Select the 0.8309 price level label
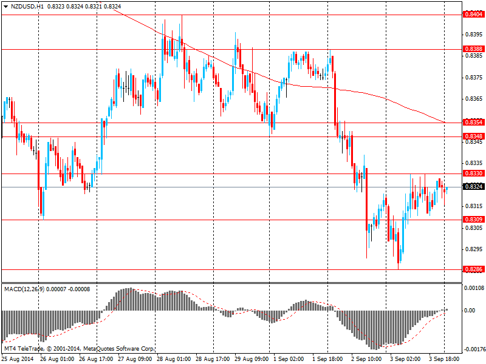Viewport: 486px width, 364px height. (474, 220)
